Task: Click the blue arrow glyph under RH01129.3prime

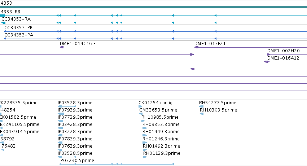Action: (x=145, y=157)
